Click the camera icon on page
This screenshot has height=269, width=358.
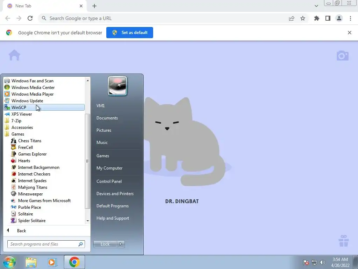343,56
